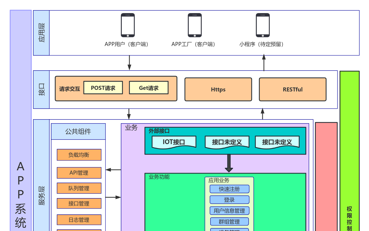The height and width of the screenshot is (231, 369).
Task: Select the 应用层 layer label
Action: [41, 33]
